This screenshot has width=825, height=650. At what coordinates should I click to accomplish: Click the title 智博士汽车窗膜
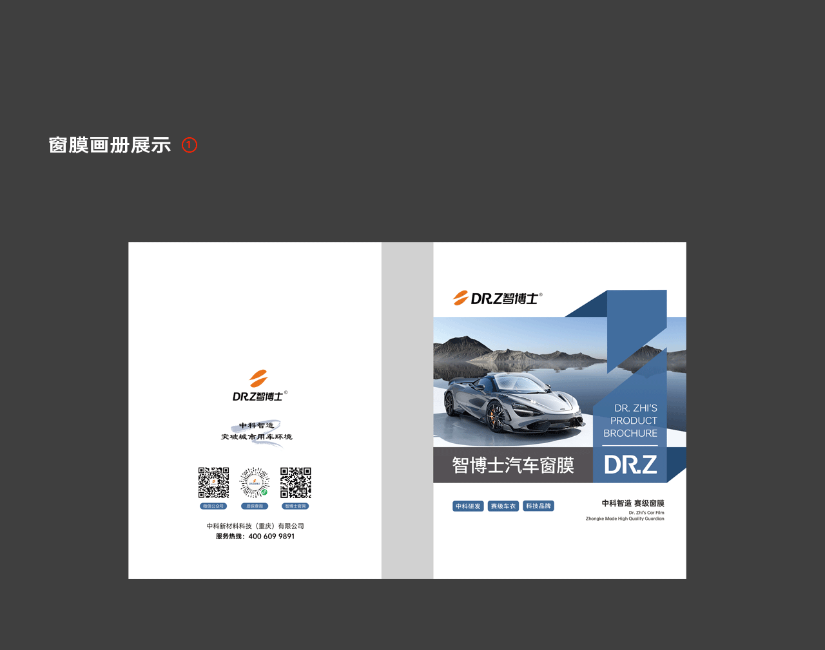[513, 465]
